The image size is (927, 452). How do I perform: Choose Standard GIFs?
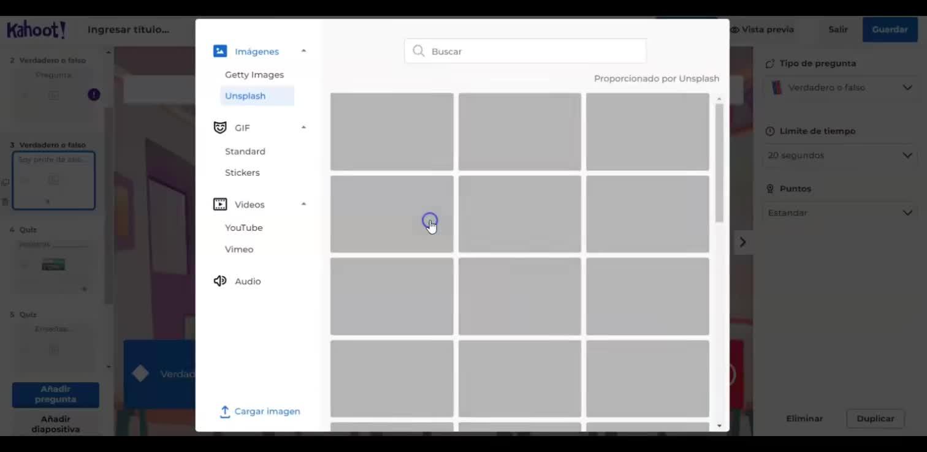(245, 151)
